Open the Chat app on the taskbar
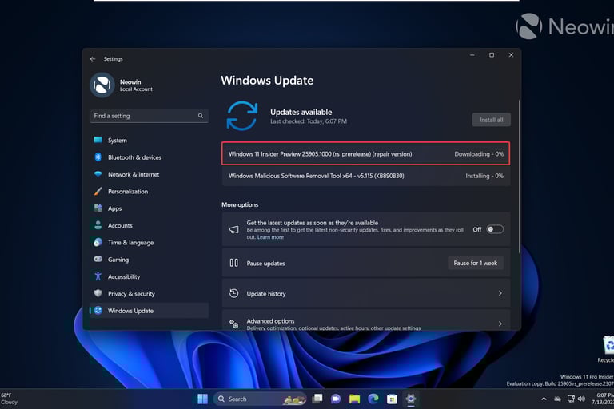The height and width of the screenshot is (409, 614). (x=336, y=399)
